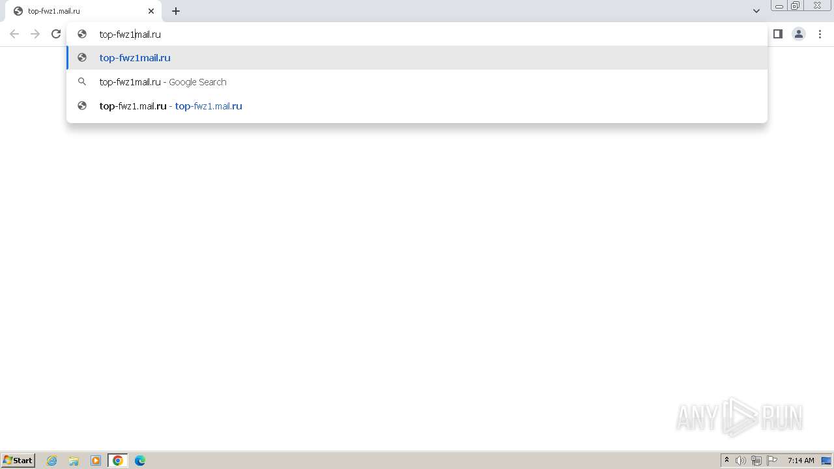Open Chrome three-dot menu
The width and height of the screenshot is (834, 469).
pyautogui.click(x=820, y=34)
